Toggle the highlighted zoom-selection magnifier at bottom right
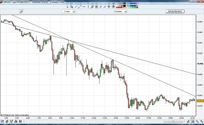Viewport: 204px width, 125px height. (193, 121)
